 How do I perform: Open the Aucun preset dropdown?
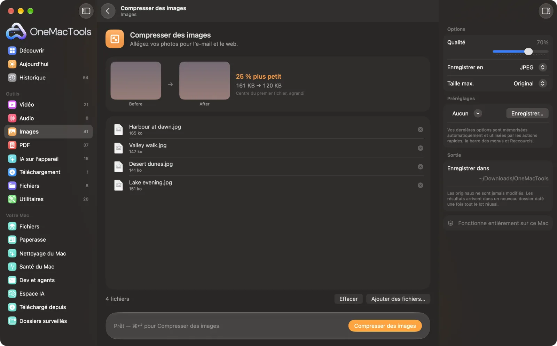tap(466, 113)
